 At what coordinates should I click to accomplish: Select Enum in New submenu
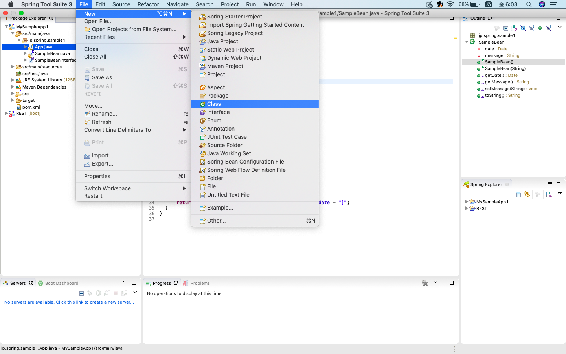tap(255, 120)
